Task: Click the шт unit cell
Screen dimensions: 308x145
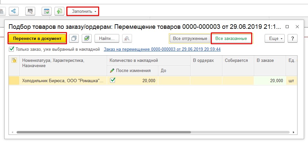Action: [x=292, y=81]
